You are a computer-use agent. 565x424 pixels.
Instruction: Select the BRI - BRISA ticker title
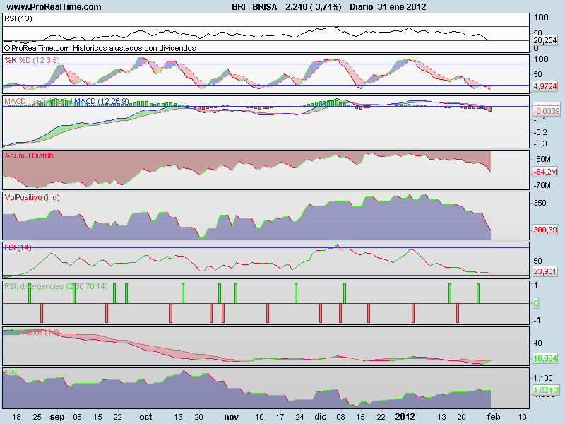(x=254, y=6)
